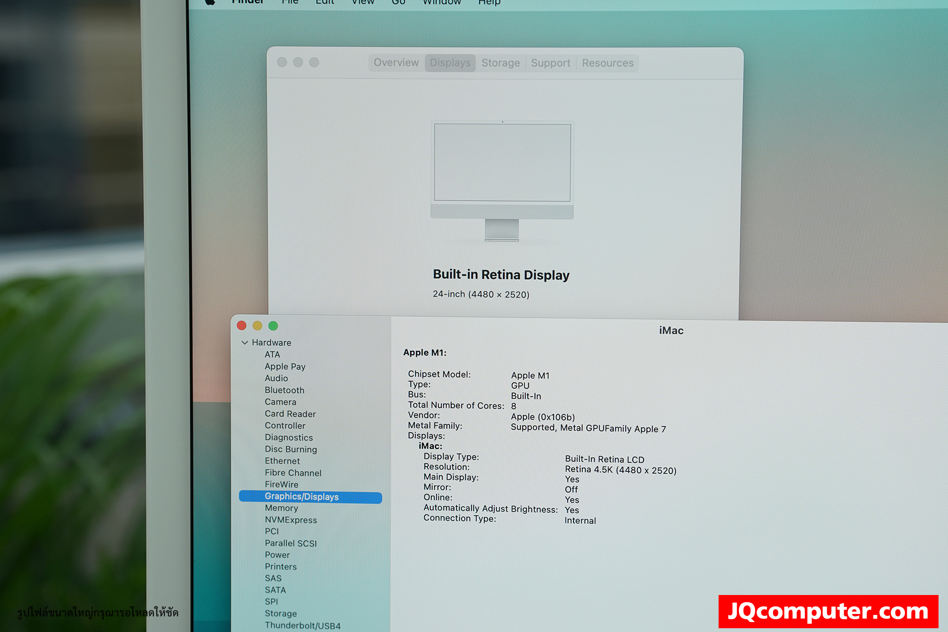Select SATA in the Hardware list
948x632 pixels.
tap(275, 590)
